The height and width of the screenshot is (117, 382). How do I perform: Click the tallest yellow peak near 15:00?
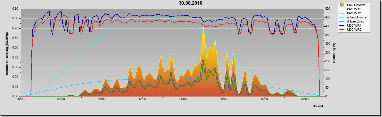click(203, 26)
